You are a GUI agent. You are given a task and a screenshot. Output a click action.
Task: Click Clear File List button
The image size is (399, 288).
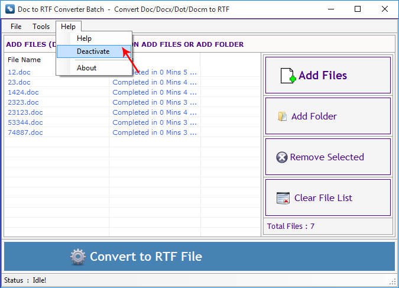327,198
